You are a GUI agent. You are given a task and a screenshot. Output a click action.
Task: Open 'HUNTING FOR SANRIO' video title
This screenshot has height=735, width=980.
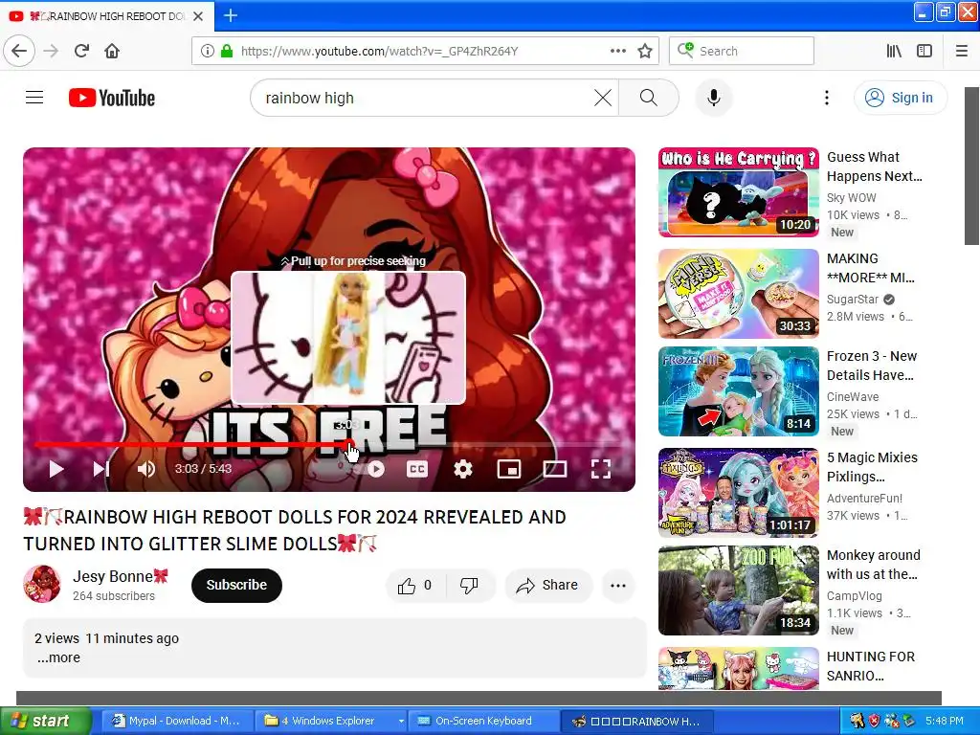871,666
